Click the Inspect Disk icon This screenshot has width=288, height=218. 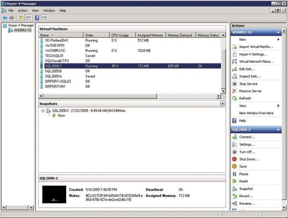coord(234,76)
